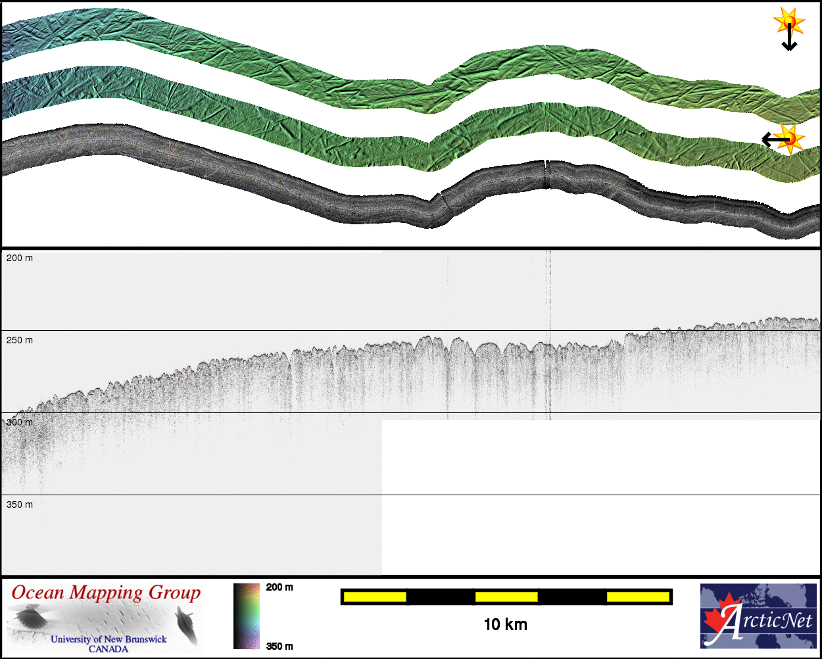
Task: Click the depth color scale legend bar
Action: point(247,616)
